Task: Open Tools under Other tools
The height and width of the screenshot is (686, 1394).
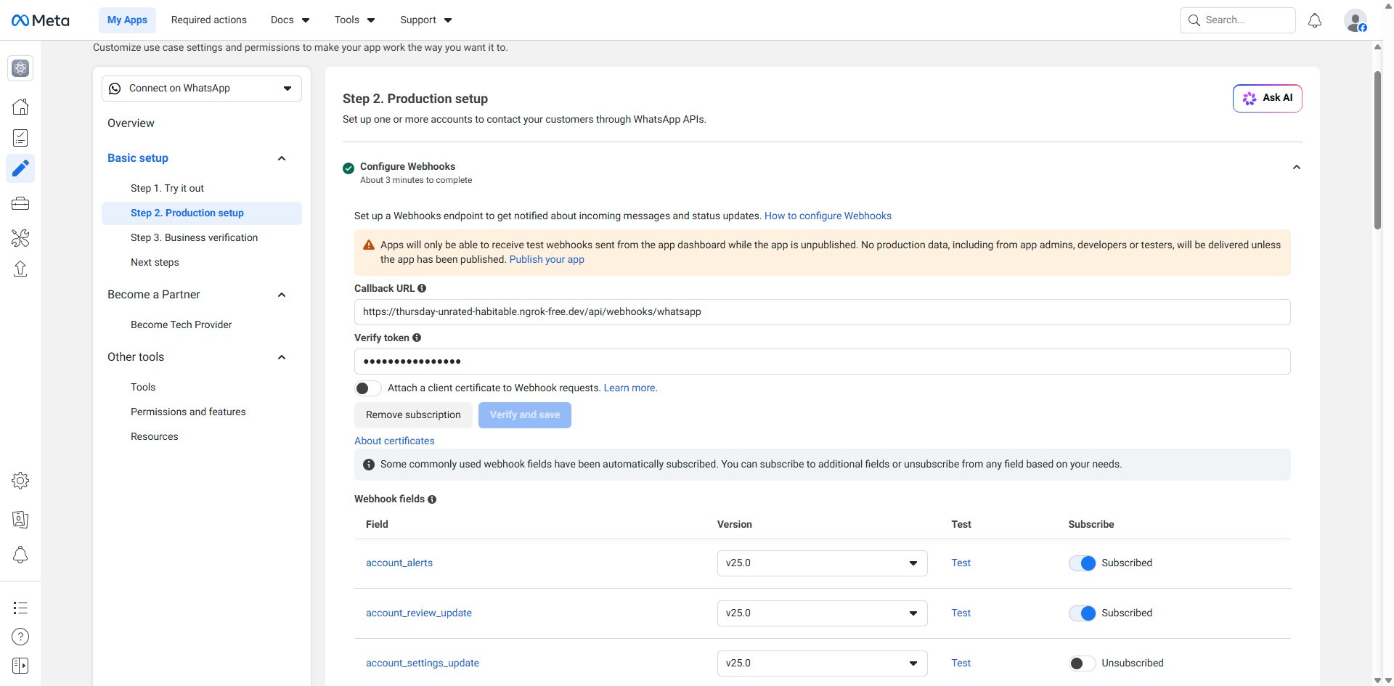Action: [143, 387]
